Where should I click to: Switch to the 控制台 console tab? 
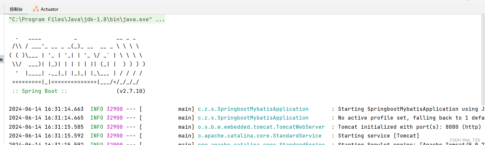click(16, 9)
